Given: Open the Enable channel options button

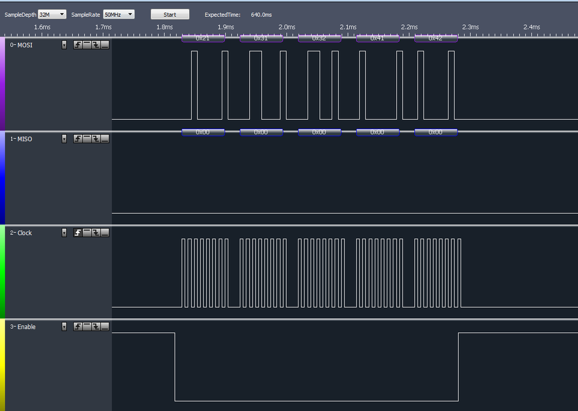Looking at the screenshot, I should click(64, 326).
